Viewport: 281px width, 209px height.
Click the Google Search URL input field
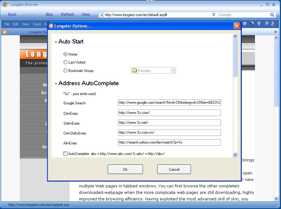169,102
